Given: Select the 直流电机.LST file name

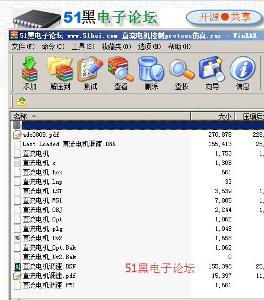Looking at the screenshot, I should coord(43,191).
